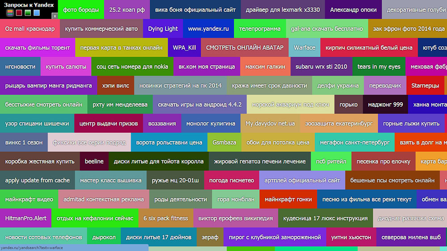Screen dimensions: 447x251
Task: Click HitmanPro.Alert tile
Action: 25,218
